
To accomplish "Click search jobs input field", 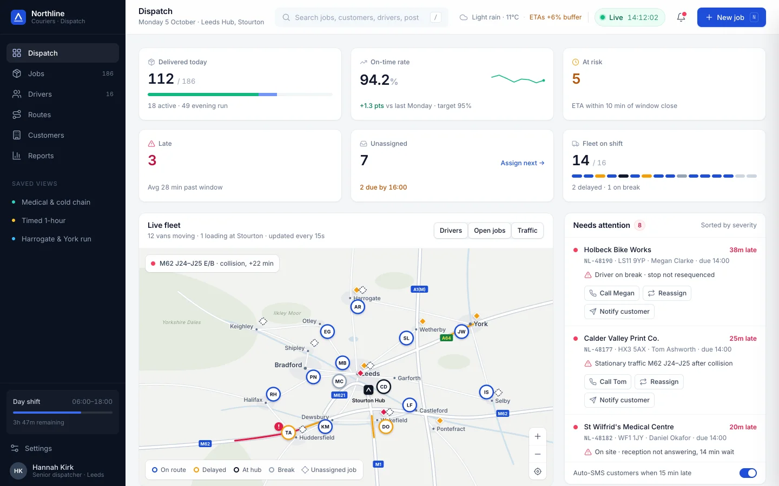I will (361, 17).
